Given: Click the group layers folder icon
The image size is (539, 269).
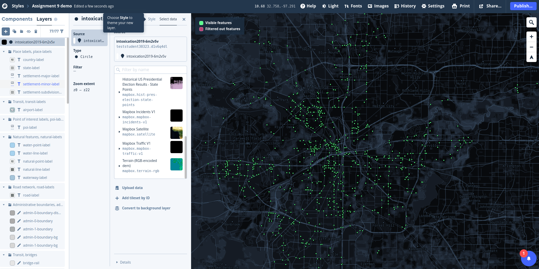Looking at the screenshot, I should tap(21, 32).
